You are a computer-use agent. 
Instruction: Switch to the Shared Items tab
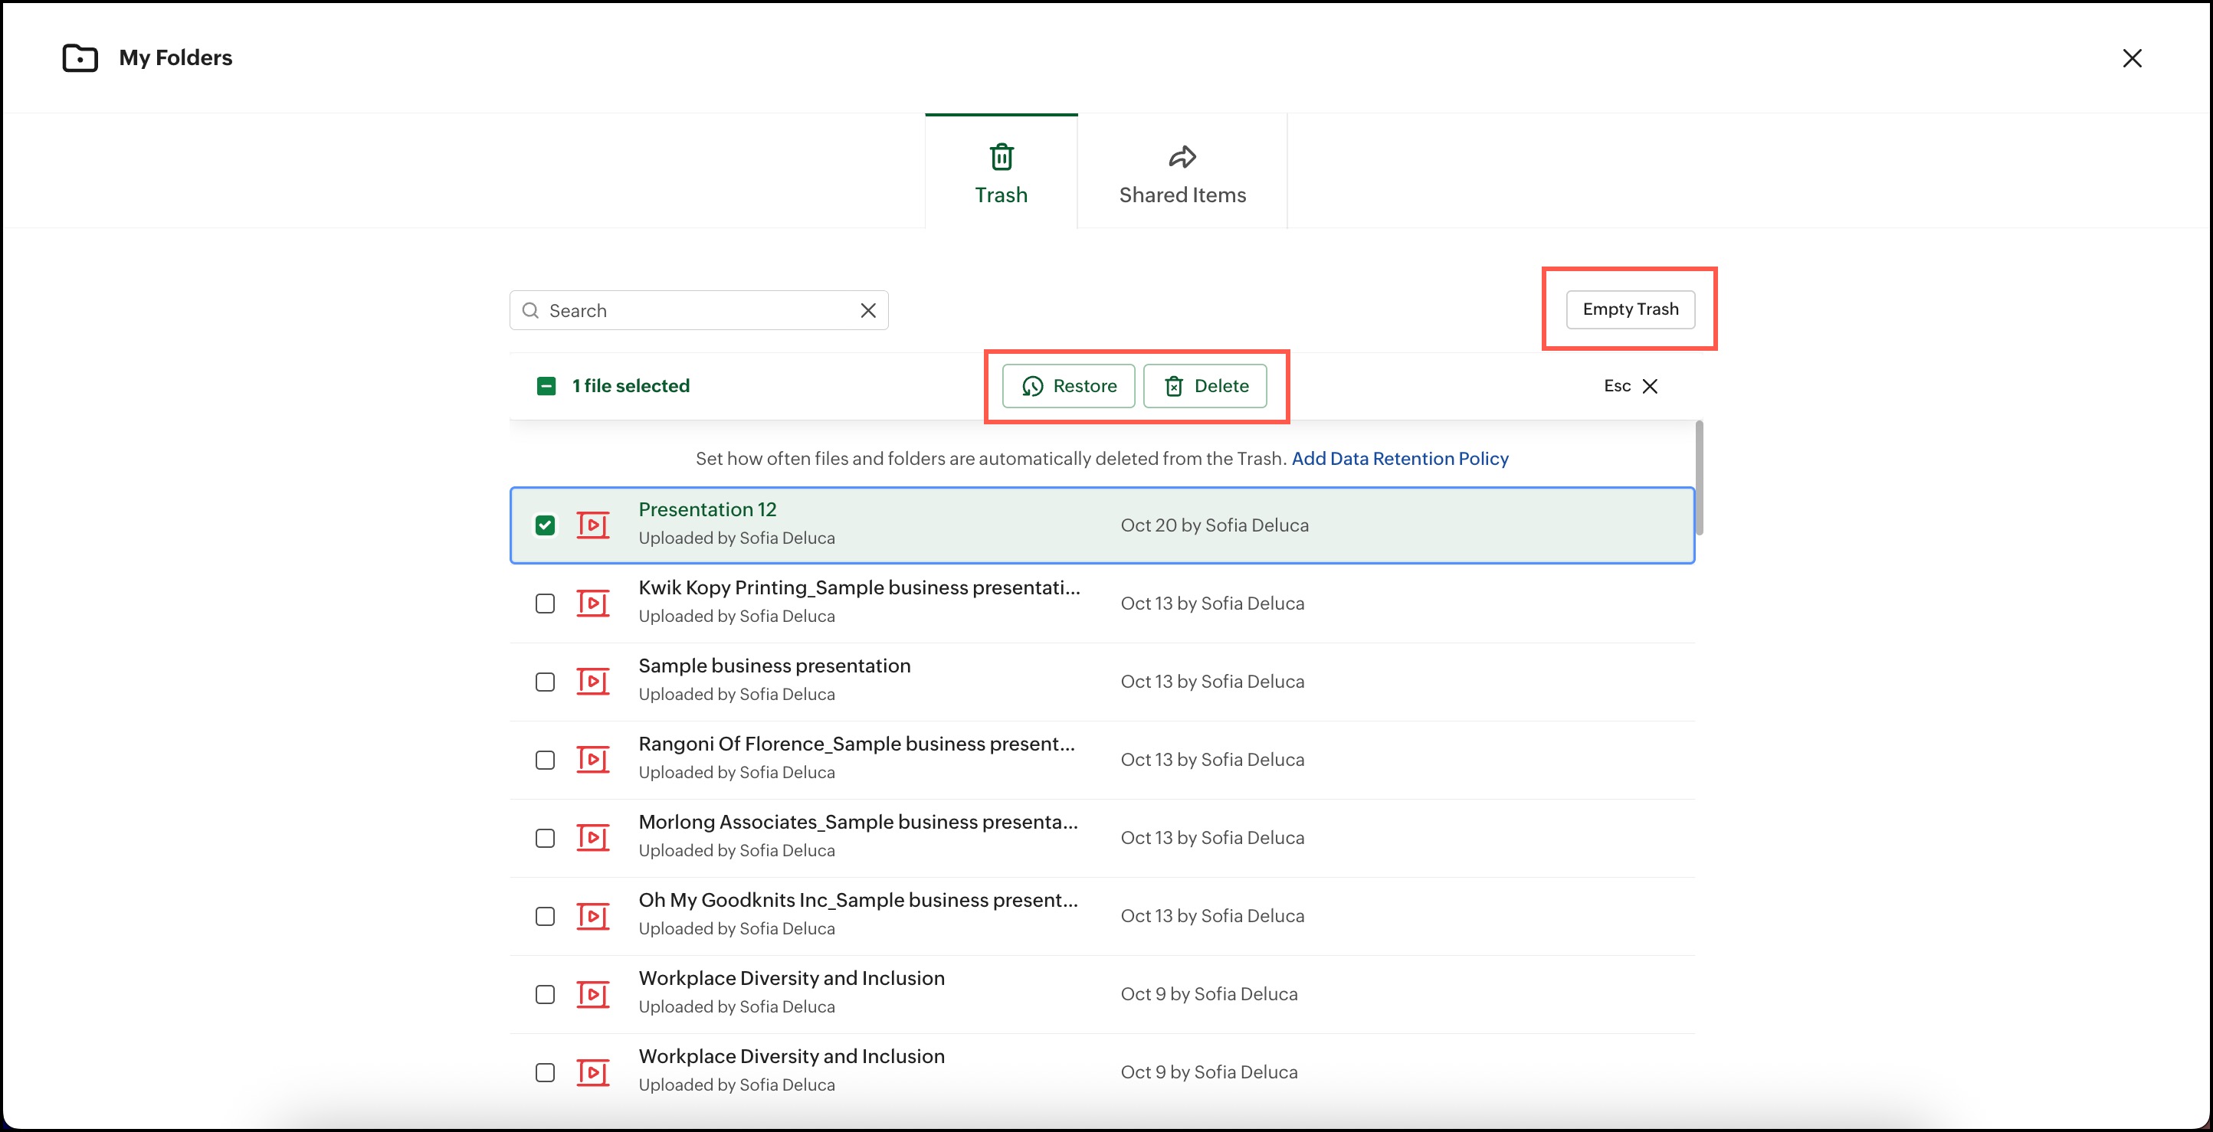1182,172
